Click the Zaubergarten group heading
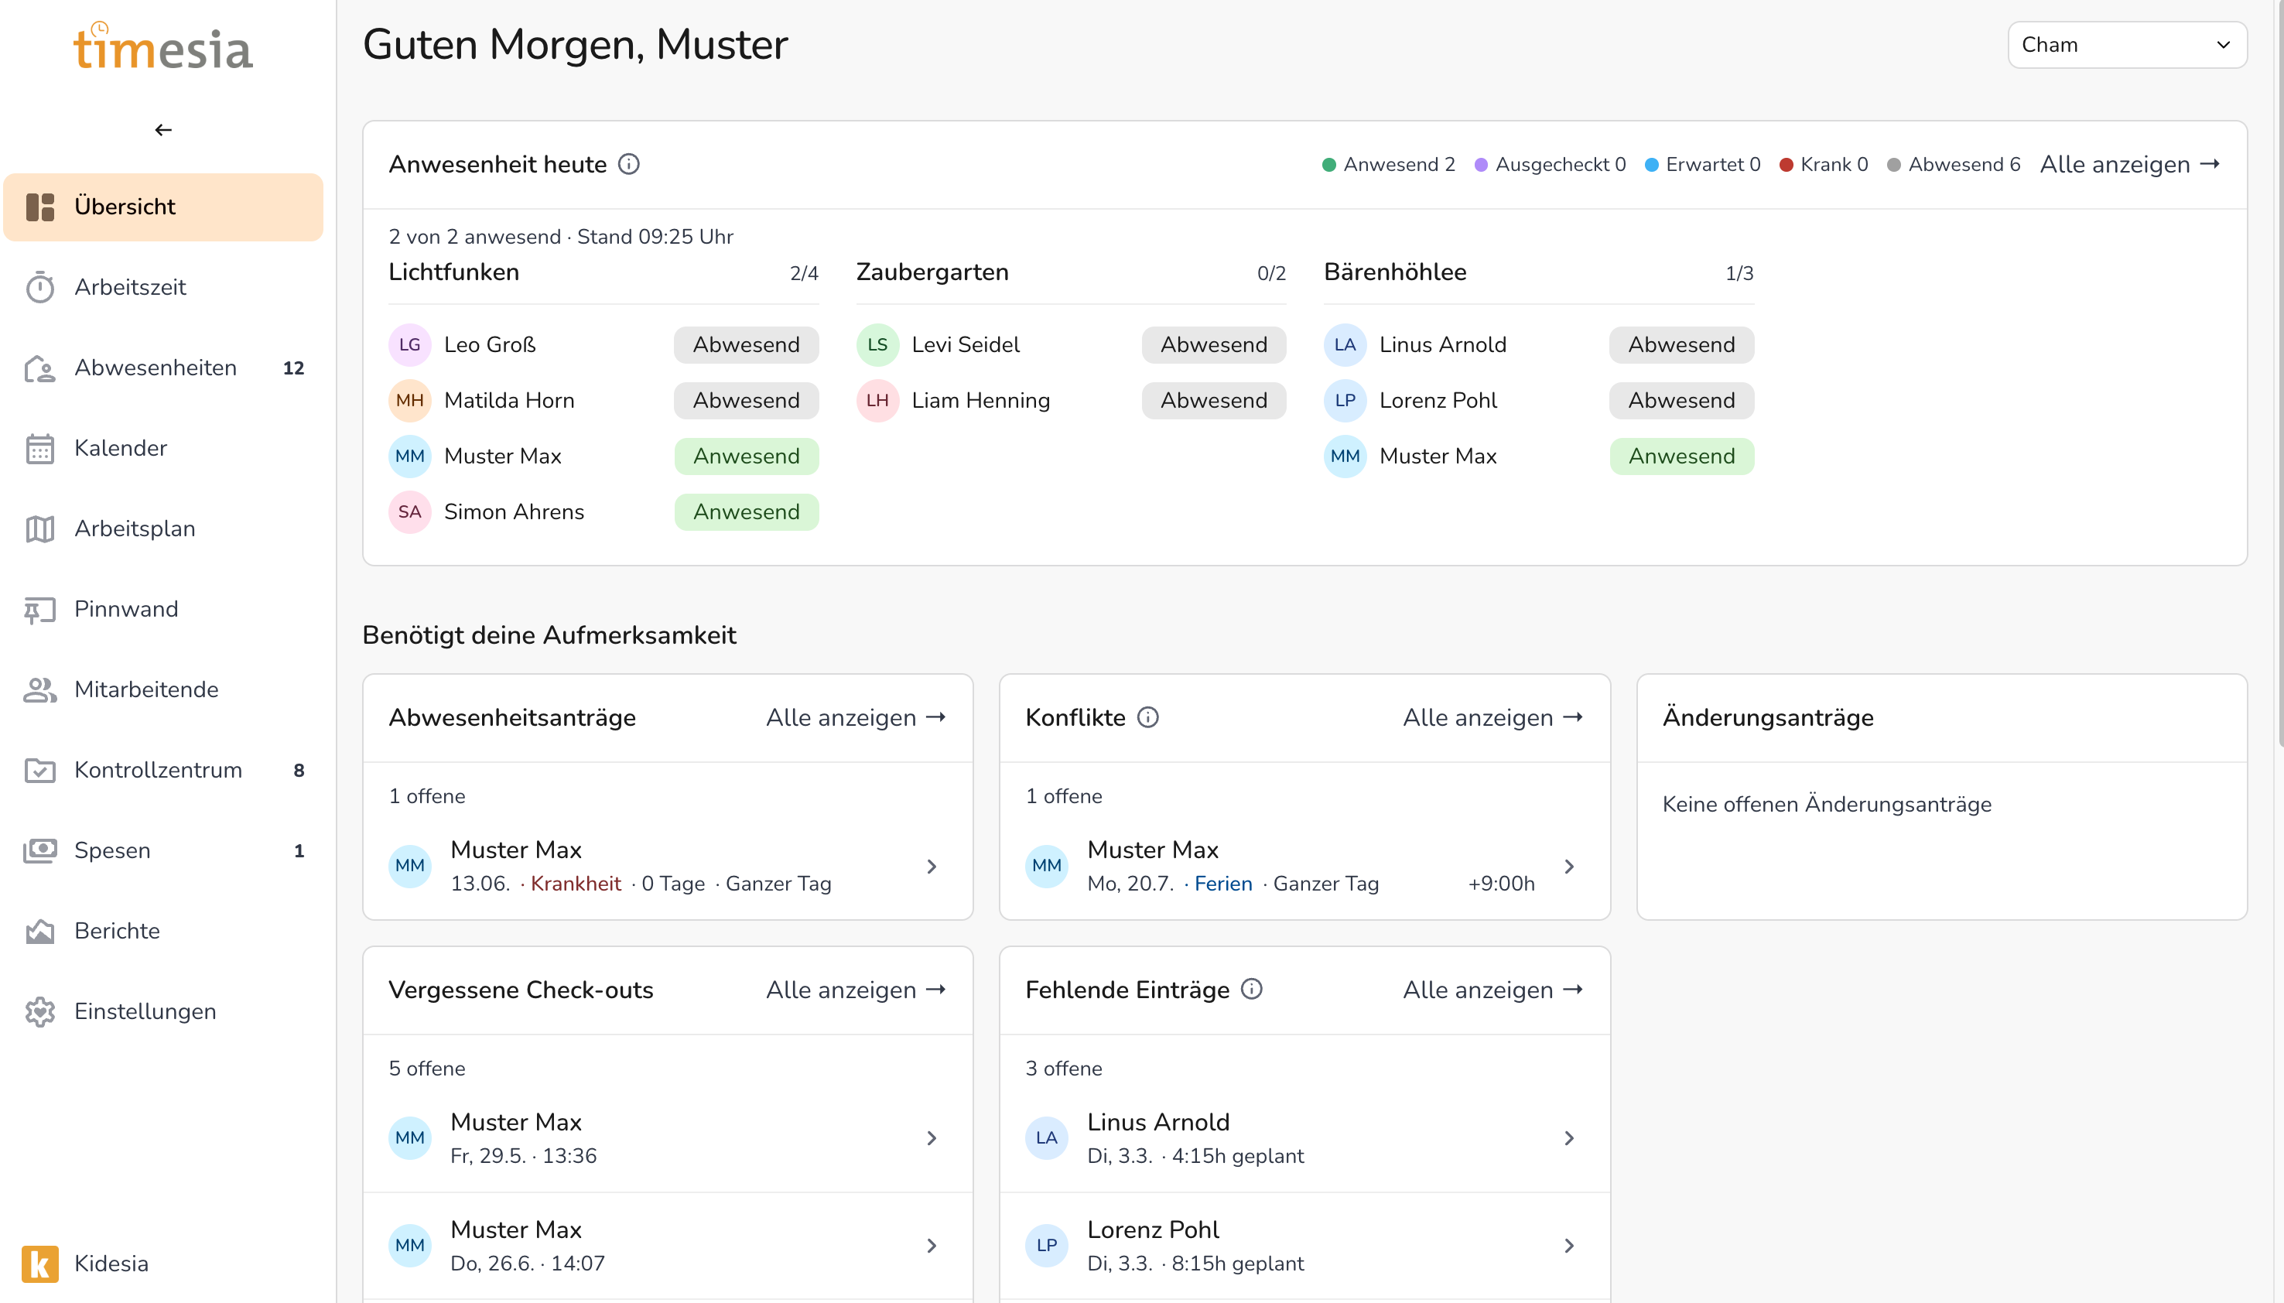This screenshot has height=1303, width=2284. click(932, 272)
